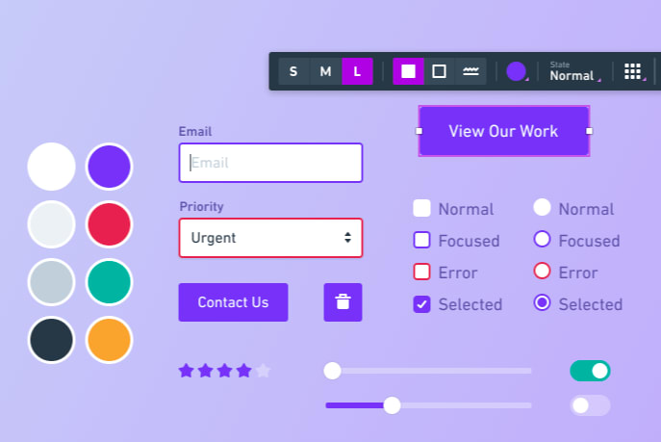Pick the teal green color swatch

point(109,282)
